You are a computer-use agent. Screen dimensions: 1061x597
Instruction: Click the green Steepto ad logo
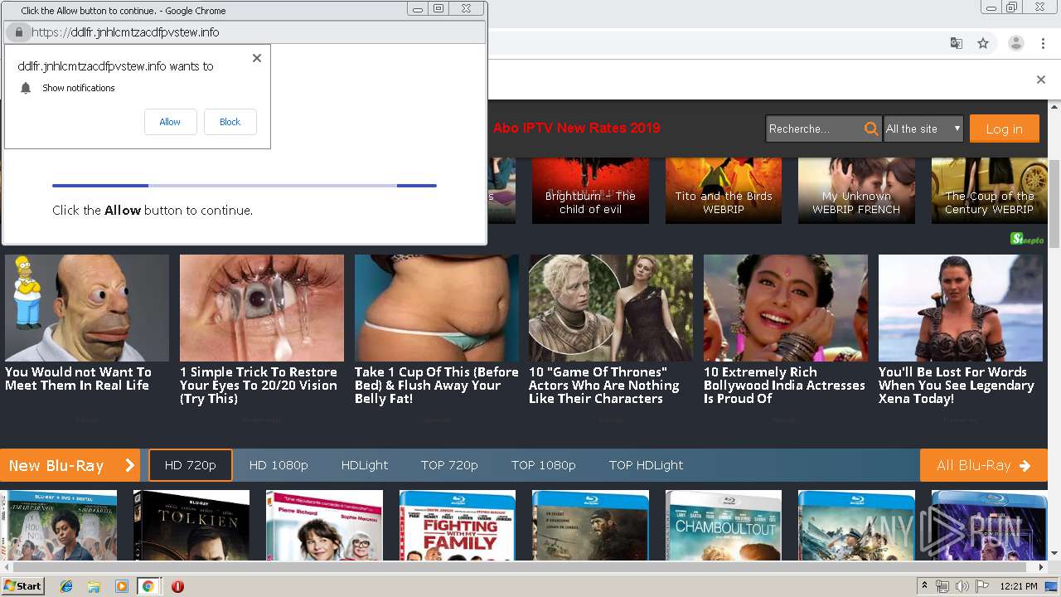click(1028, 239)
